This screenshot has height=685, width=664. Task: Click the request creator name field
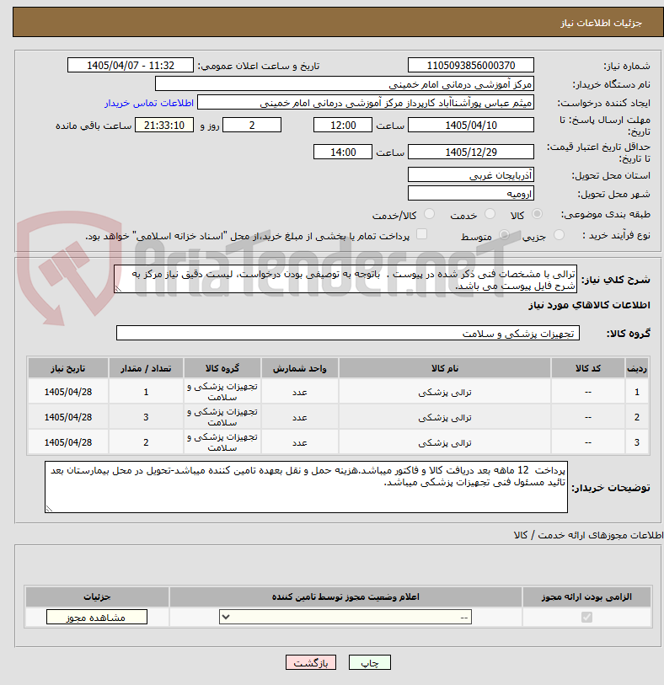[366, 103]
